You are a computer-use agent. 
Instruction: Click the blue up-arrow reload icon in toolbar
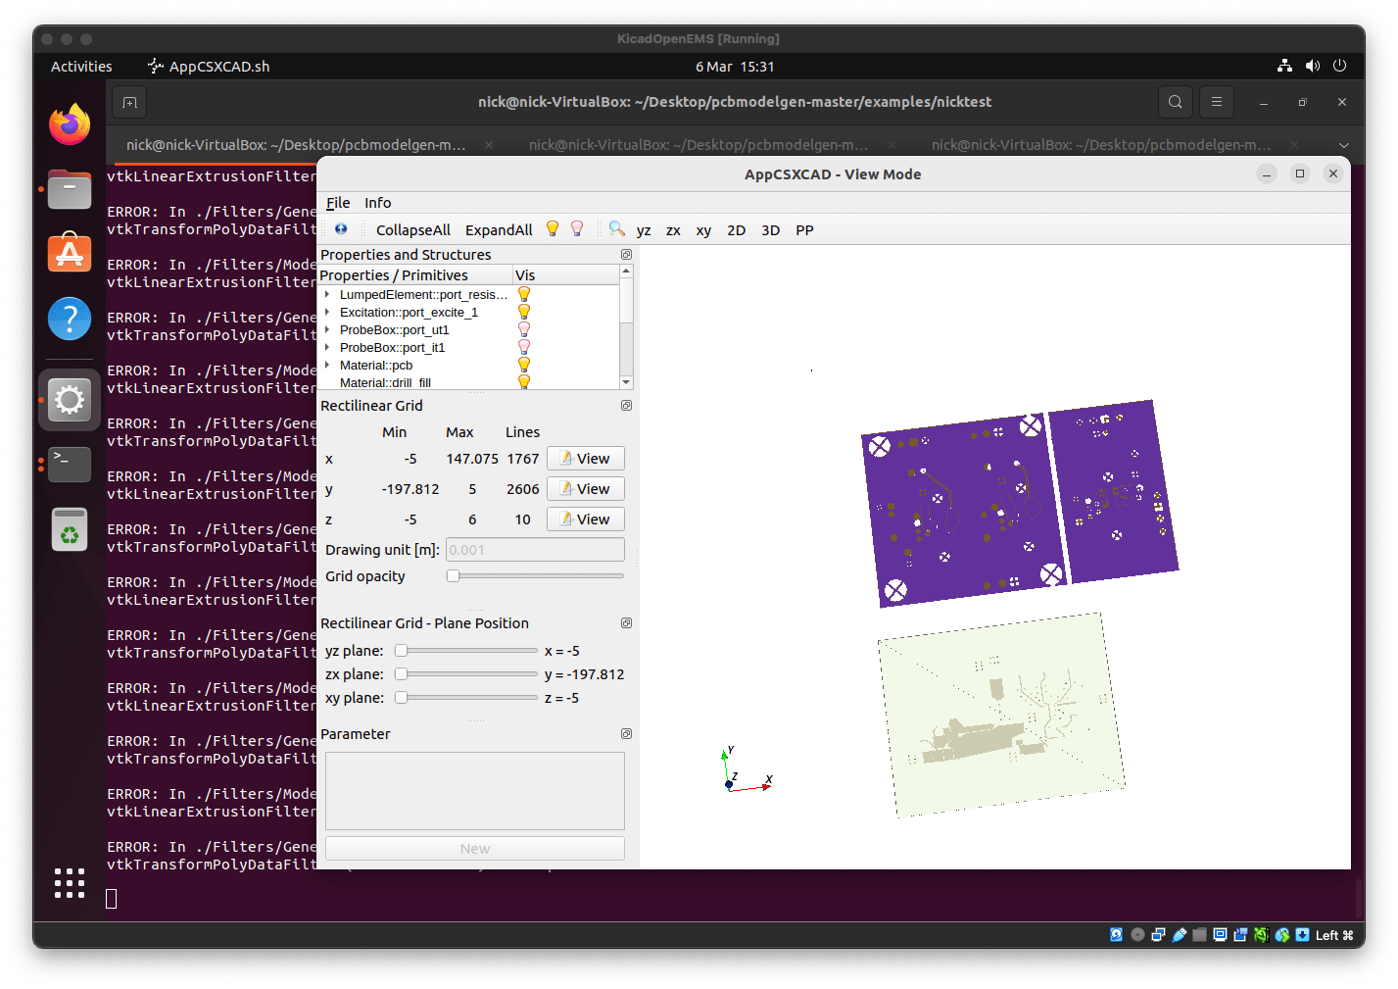coord(341,229)
